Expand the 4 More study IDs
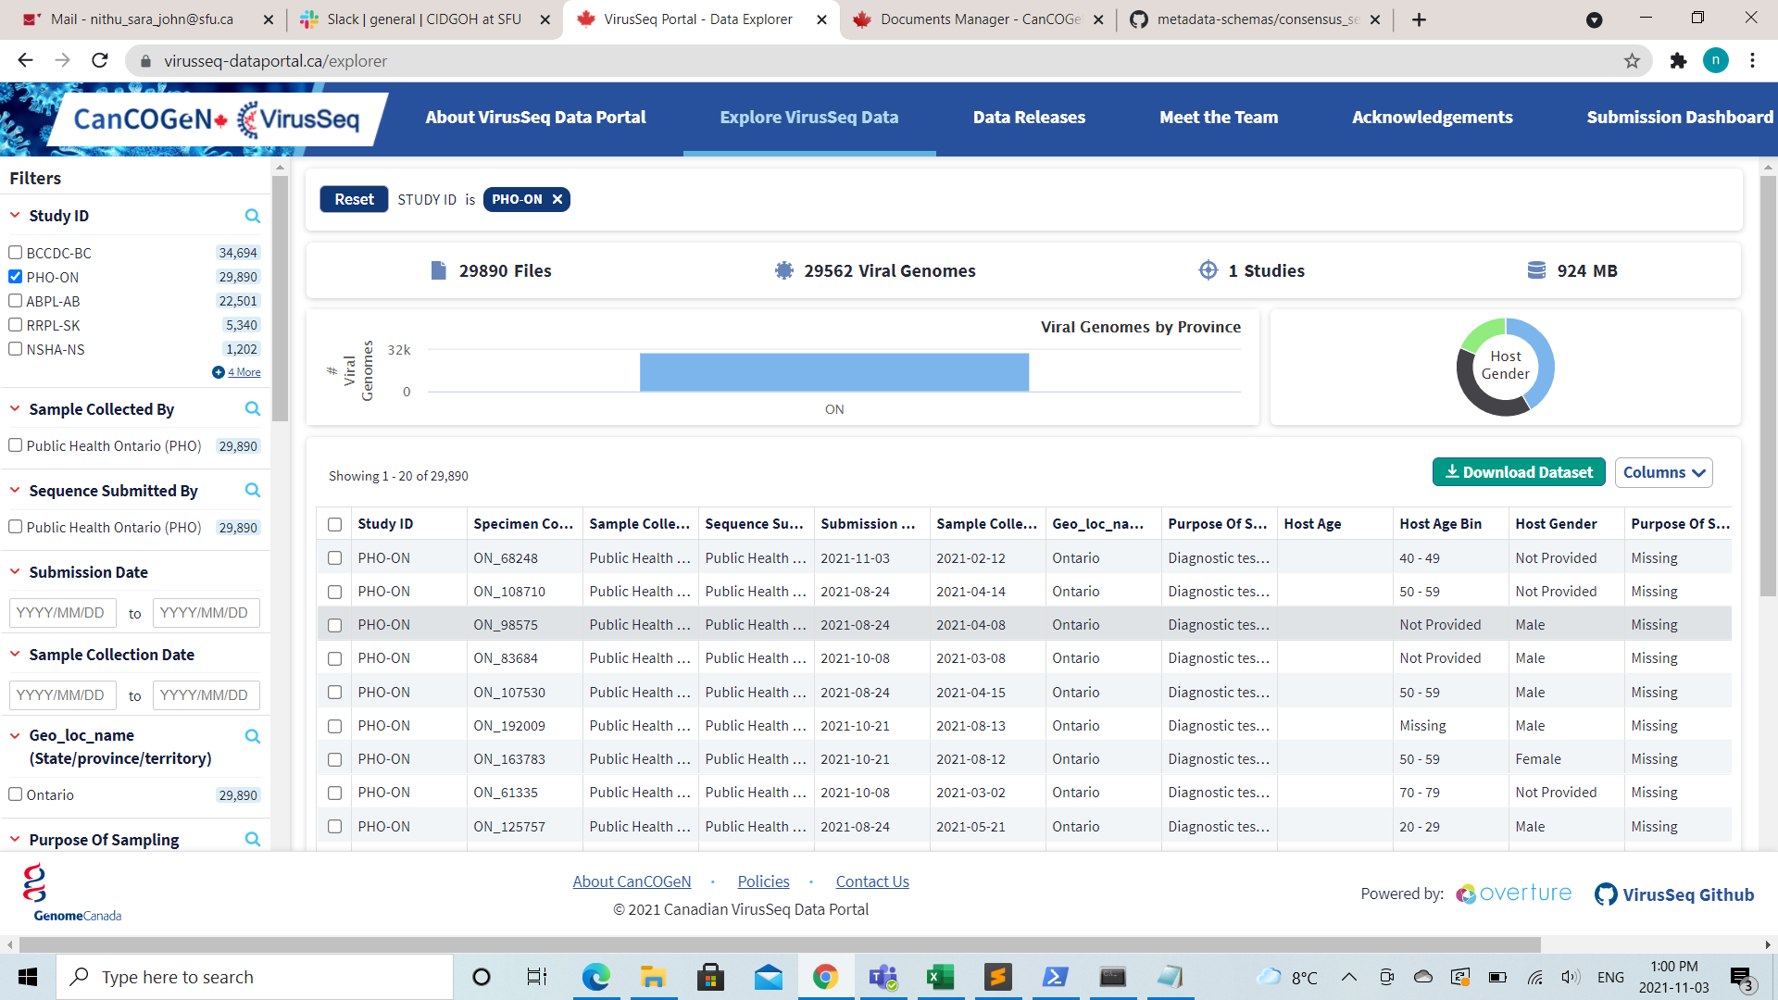 [244, 371]
